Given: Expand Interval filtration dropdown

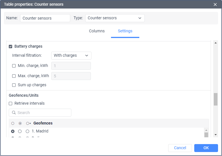Looking at the screenshot, I should point(71,56).
